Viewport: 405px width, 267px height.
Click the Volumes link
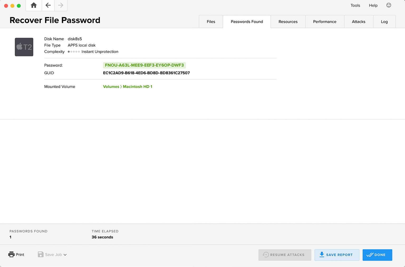[x=111, y=86]
